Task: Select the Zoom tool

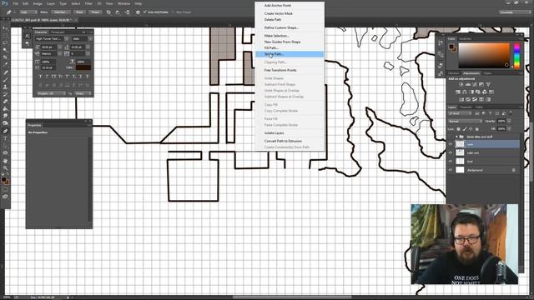Action: click(5, 168)
